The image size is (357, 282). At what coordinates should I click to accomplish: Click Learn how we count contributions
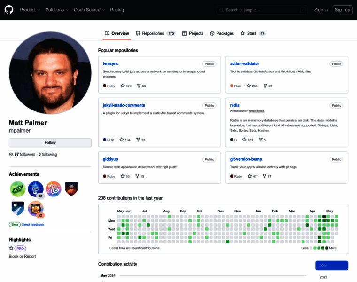134,248
